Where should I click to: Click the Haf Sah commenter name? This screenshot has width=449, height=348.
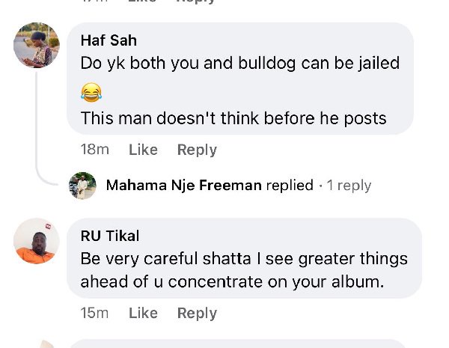pos(109,40)
